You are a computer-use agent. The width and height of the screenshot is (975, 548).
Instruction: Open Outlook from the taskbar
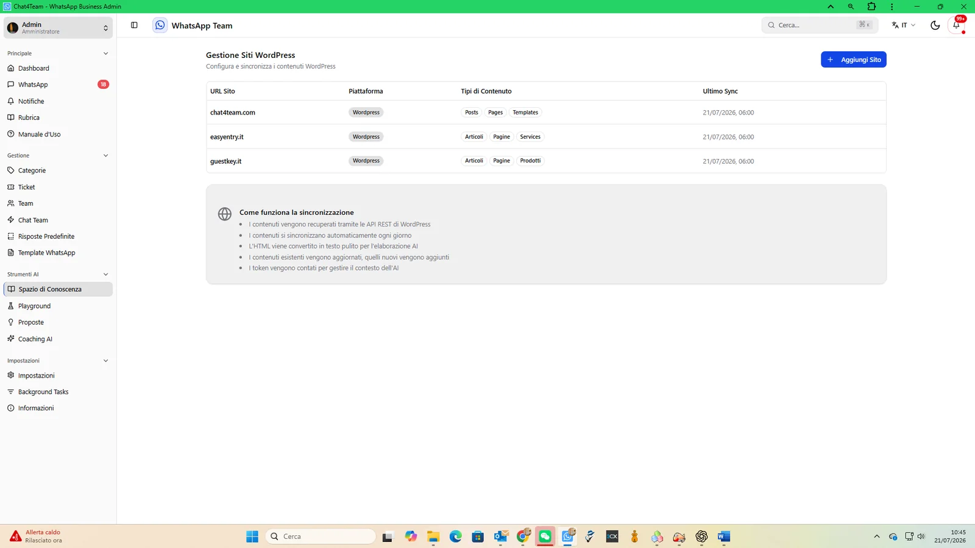click(501, 536)
